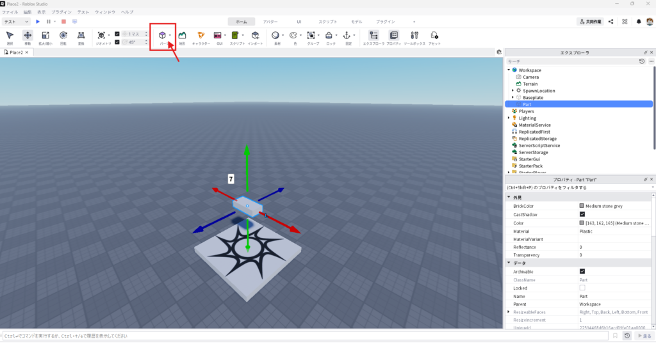This screenshot has width=656, height=353.
Task: Open the Terrain (地形) editor
Action: [x=183, y=36]
